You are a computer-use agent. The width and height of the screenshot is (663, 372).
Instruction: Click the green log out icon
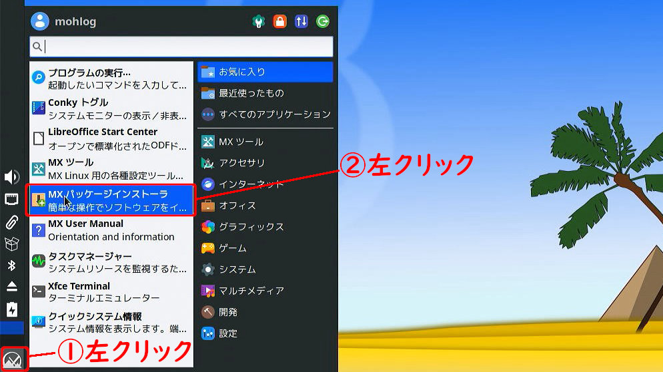click(x=323, y=21)
